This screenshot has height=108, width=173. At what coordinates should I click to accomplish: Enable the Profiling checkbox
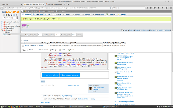pyautogui.click(x=122, y=30)
